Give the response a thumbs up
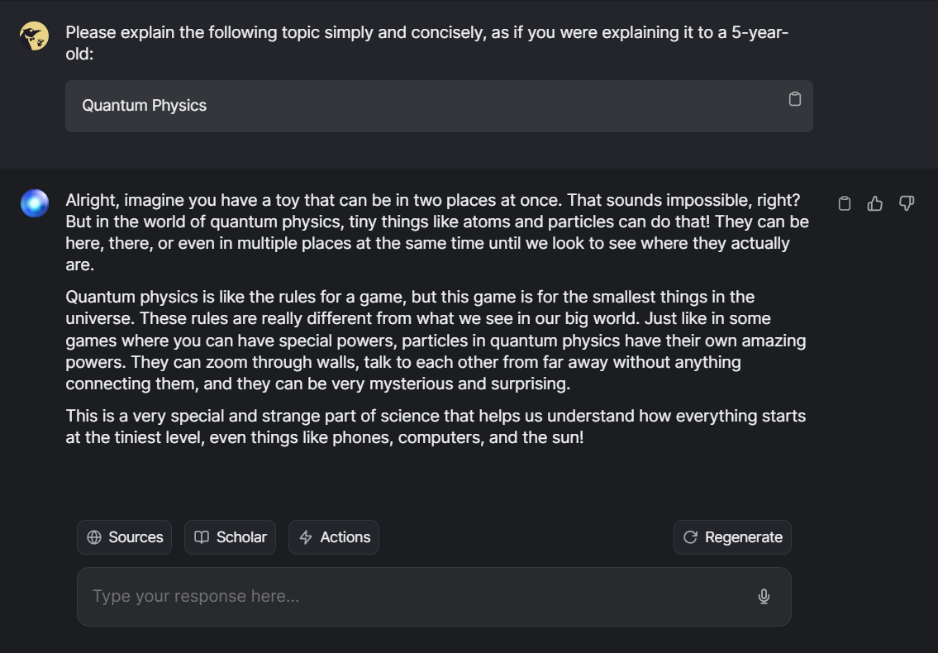 [875, 203]
